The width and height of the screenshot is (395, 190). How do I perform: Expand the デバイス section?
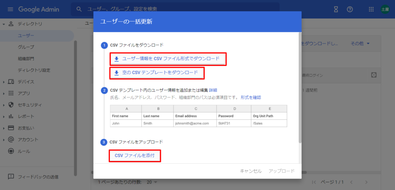point(4,82)
